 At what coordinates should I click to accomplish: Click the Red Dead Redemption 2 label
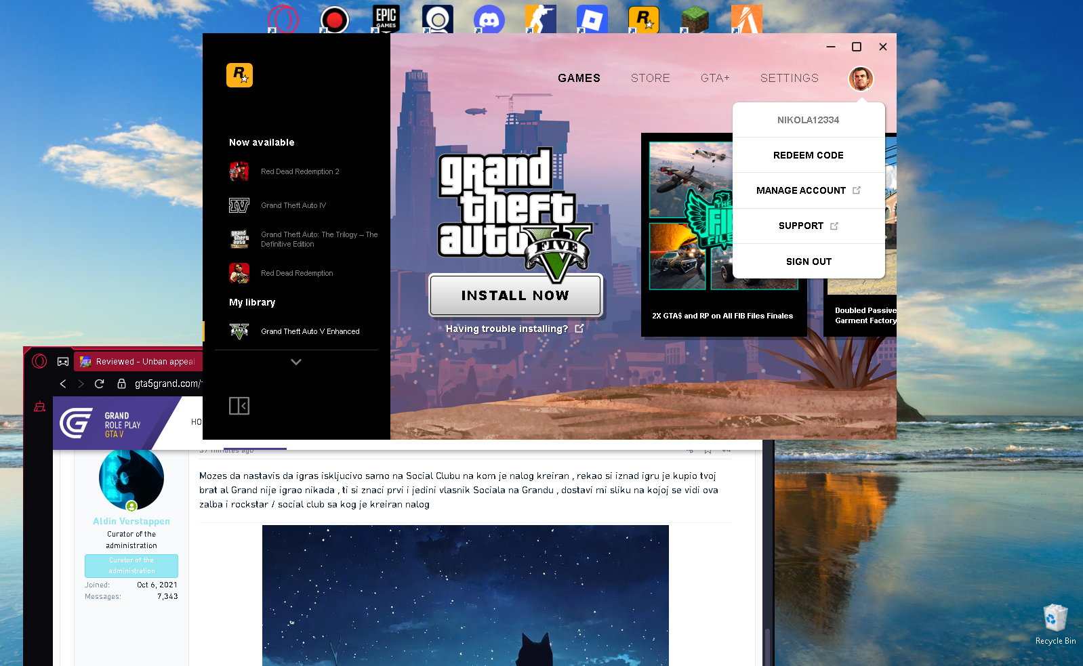[x=300, y=171]
